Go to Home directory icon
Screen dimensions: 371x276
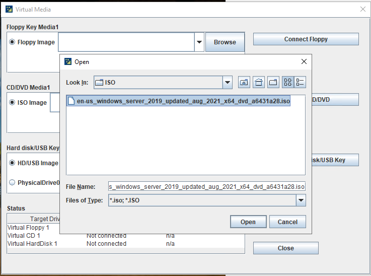coord(259,83)
